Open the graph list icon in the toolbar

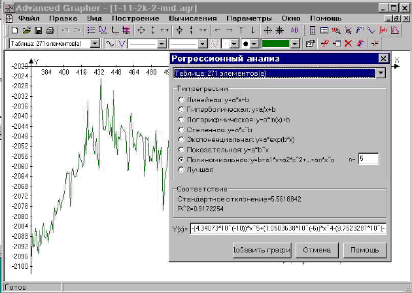(91, 30)
